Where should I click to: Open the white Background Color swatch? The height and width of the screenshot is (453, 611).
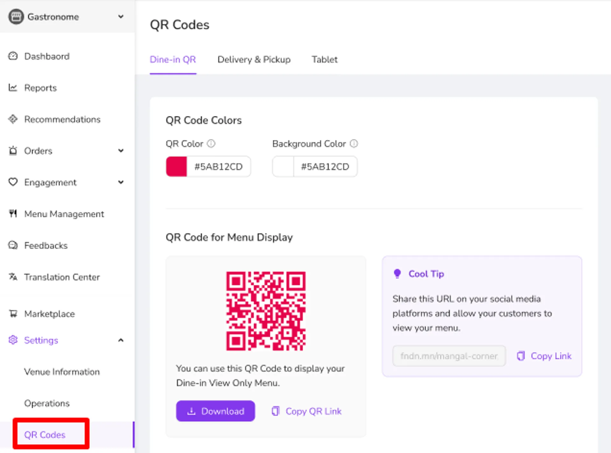[283, 166]
